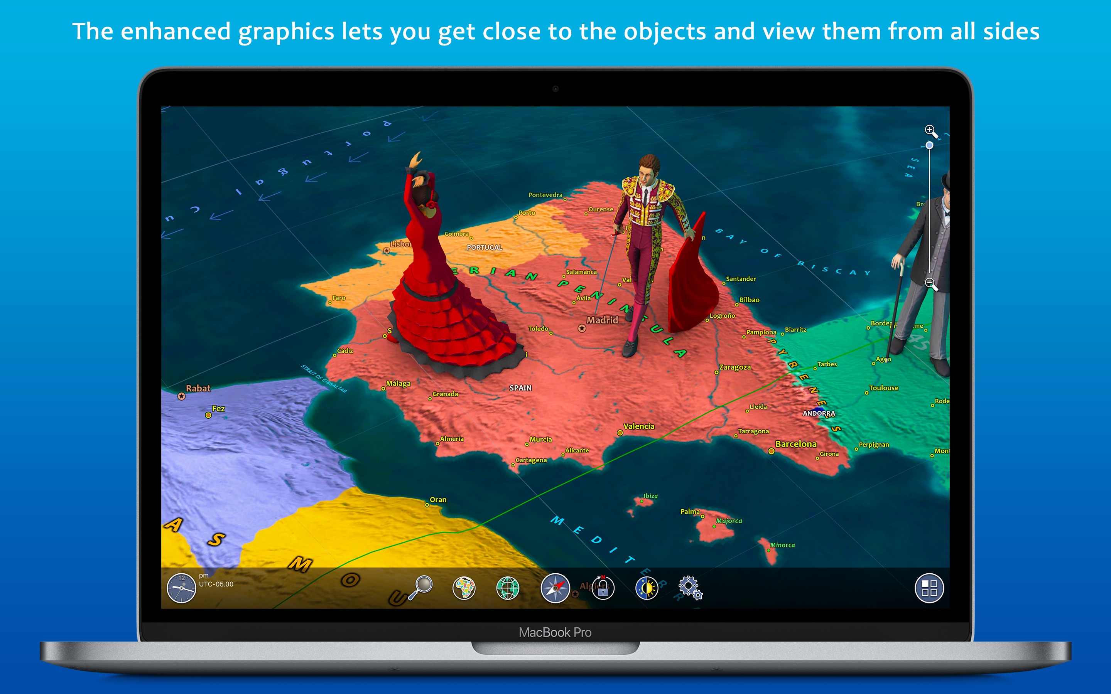Click the Minorca island label
1111x694 pixels.
pyautogui.click(x=782, y=545)
